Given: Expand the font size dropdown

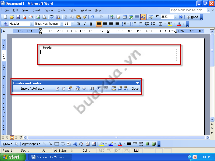Looking at the screenshot, I should (72, 24).
